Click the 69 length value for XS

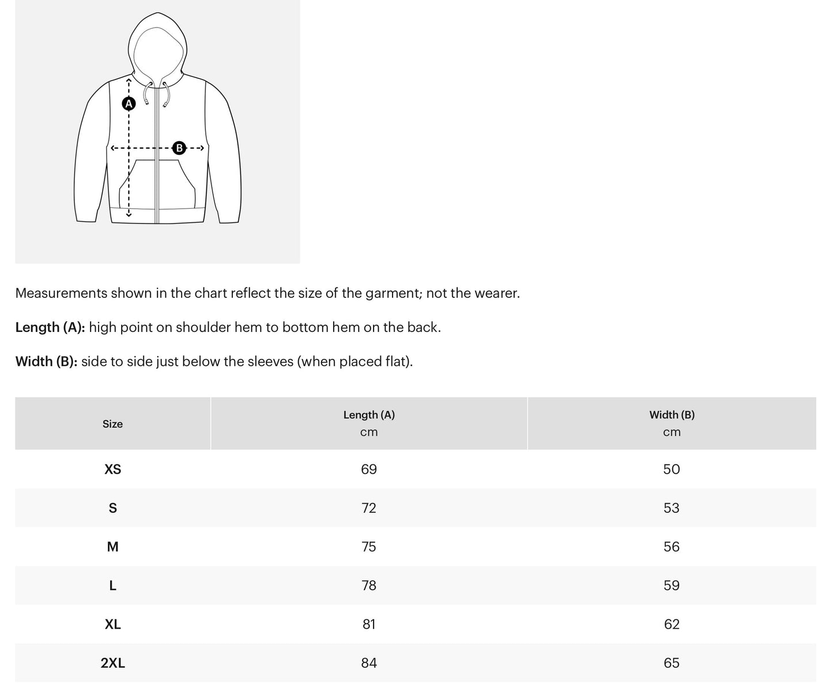pos(369,469)
